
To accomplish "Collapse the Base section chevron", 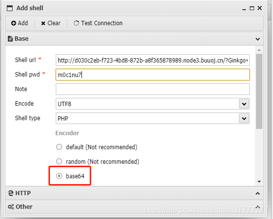I will 257,39.
